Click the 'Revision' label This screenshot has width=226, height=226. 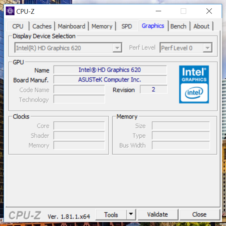click(x=124, y=90)
